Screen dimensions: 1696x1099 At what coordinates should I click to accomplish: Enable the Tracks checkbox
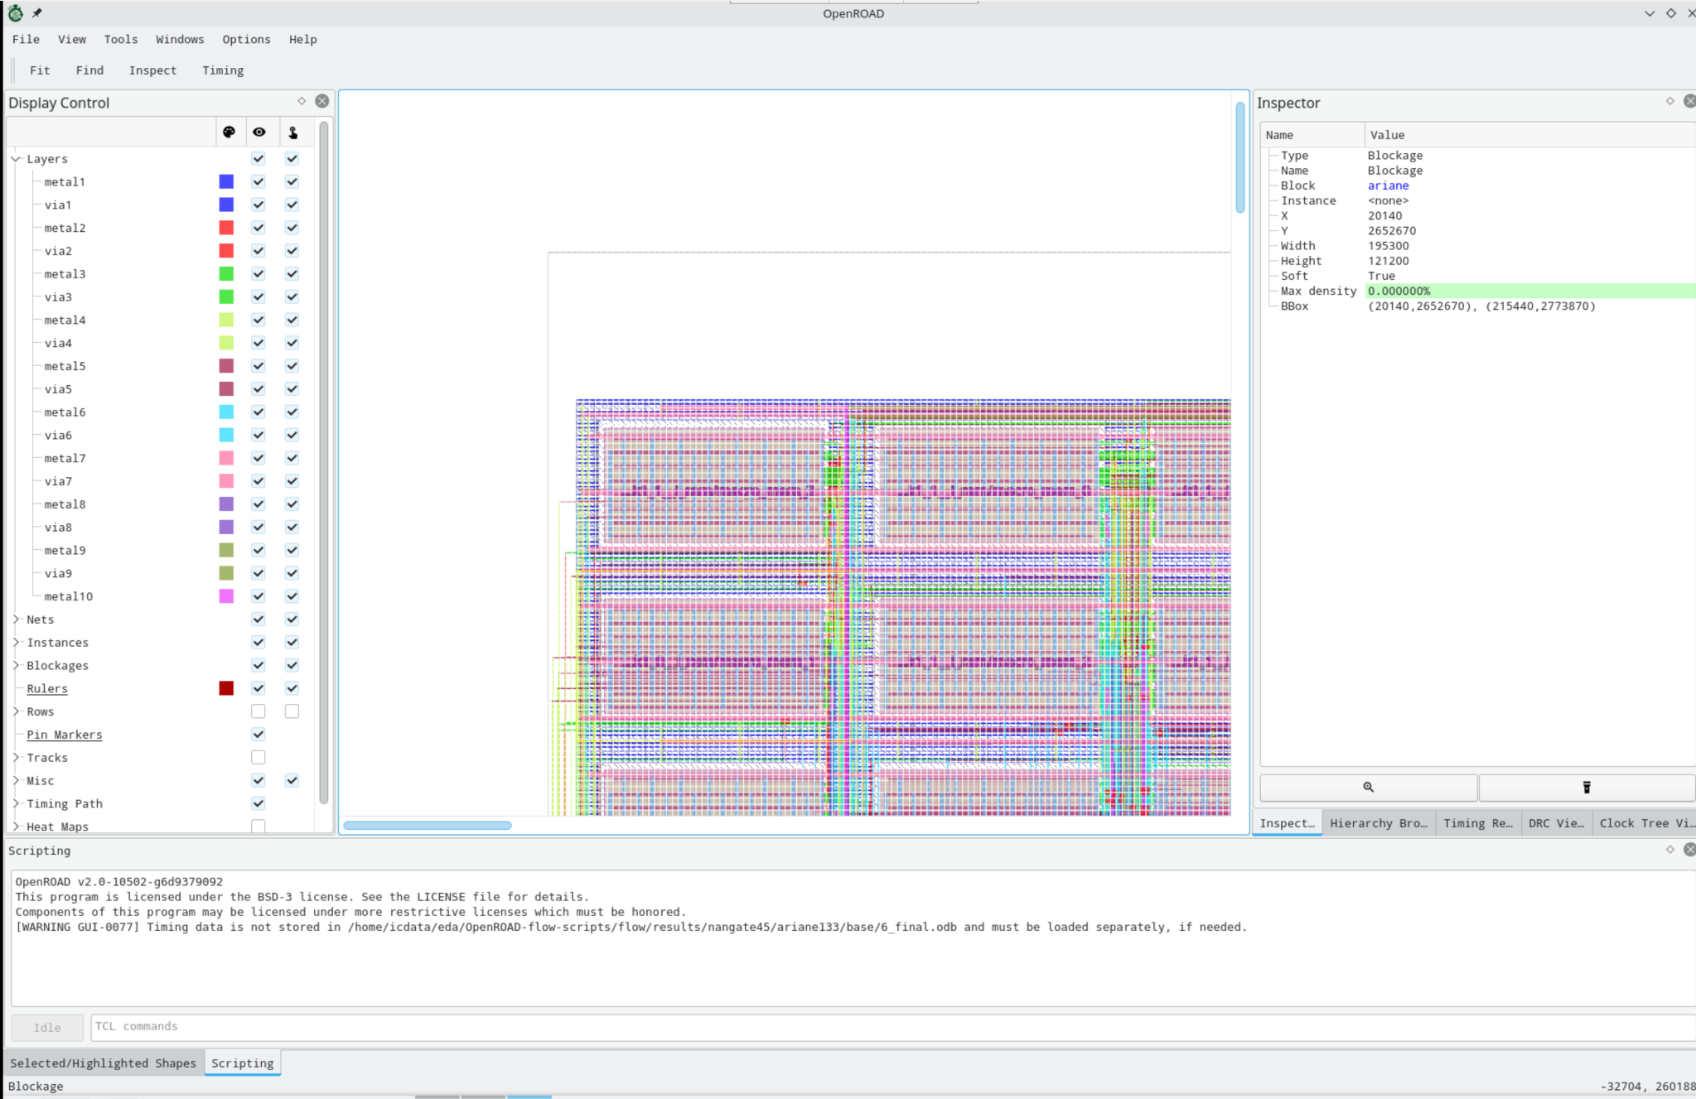point(258,756)
